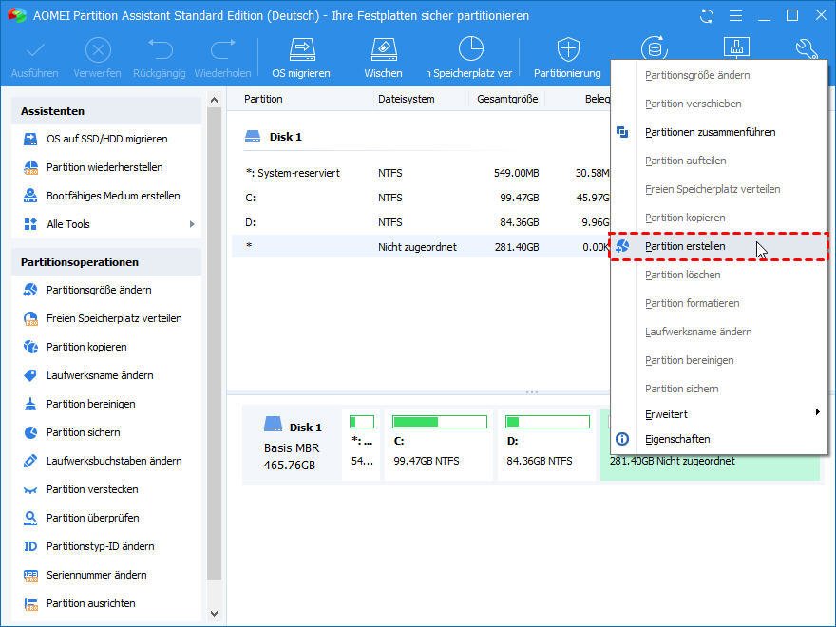This screenshot has height=627, width=836.
Task: Select the D: partition row in list
Action: click(421, 222)
